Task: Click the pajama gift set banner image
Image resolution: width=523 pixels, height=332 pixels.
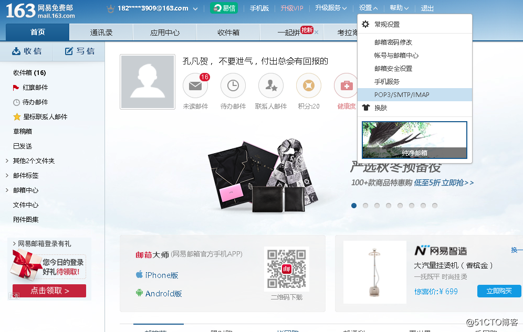Action: click(x=263, y=176)
